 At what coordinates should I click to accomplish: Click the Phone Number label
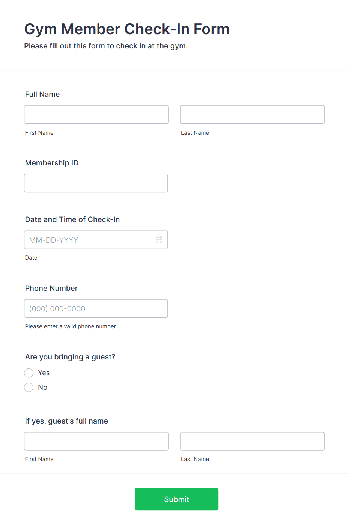tap(51, 288)
